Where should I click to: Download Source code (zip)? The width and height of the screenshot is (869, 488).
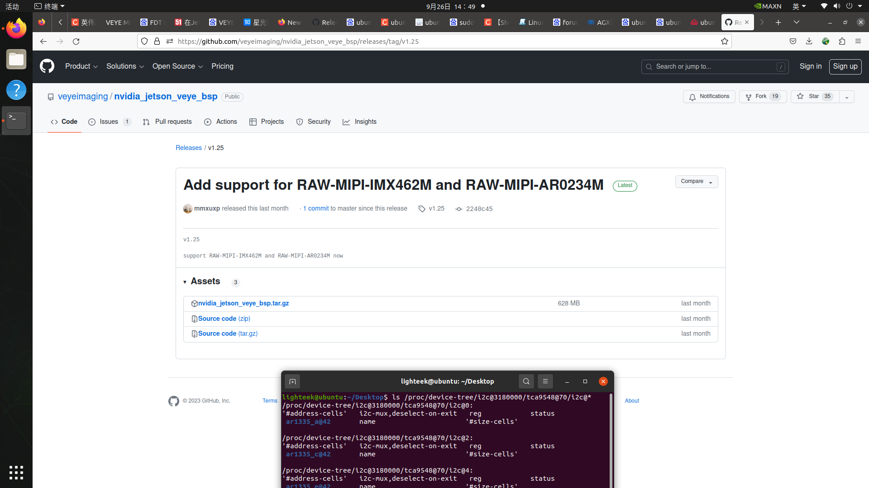pos(224,319)
